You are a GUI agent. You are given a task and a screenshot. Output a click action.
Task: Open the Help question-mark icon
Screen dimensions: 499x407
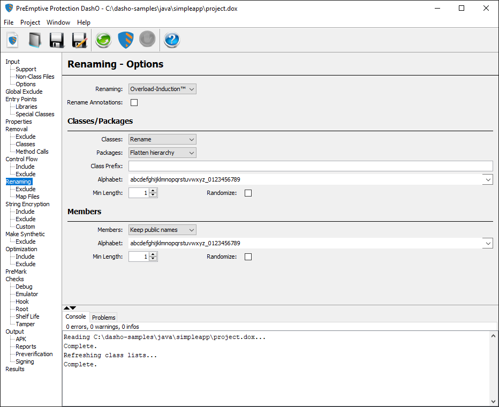tap(172, 40)
